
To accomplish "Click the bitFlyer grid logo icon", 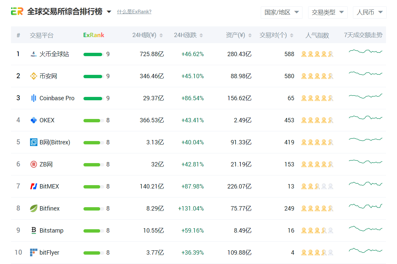I will (33, 252).
